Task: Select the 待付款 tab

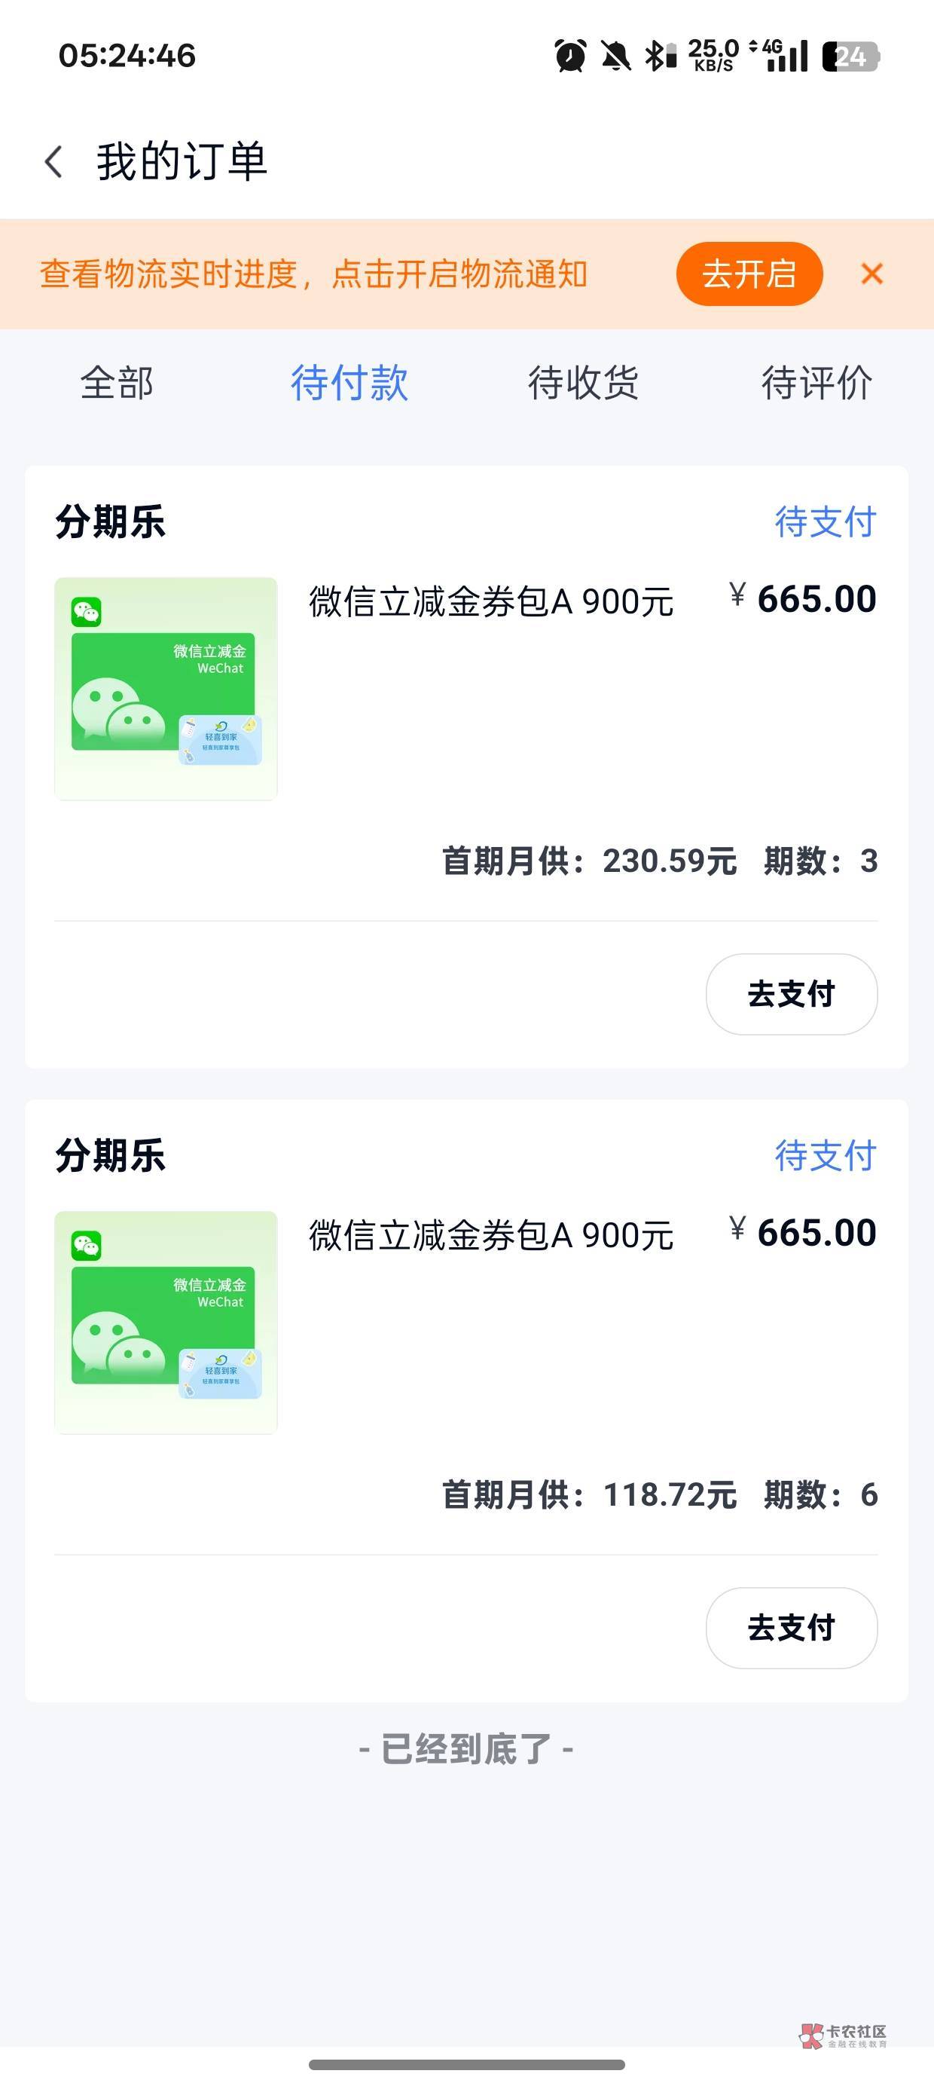Action: coord(349,383)
